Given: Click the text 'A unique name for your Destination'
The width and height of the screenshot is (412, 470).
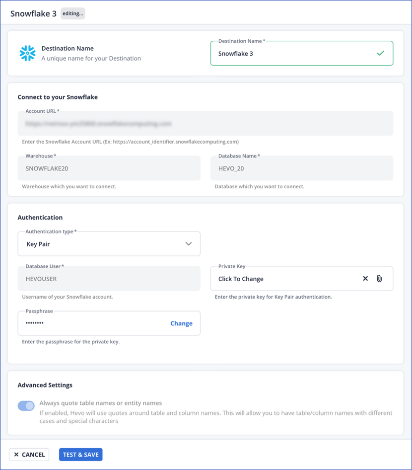Looking at the screenshot, I should 91,59.
